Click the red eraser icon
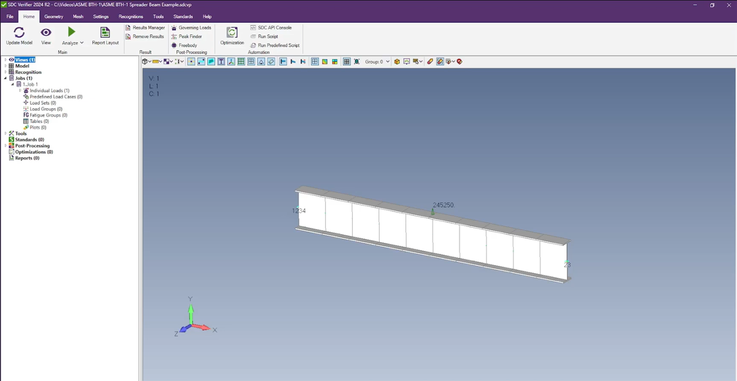 (x=430, y=62)
